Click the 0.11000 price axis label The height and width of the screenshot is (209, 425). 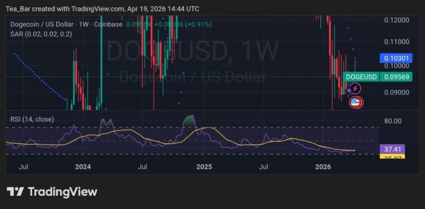tap(396, 42)
